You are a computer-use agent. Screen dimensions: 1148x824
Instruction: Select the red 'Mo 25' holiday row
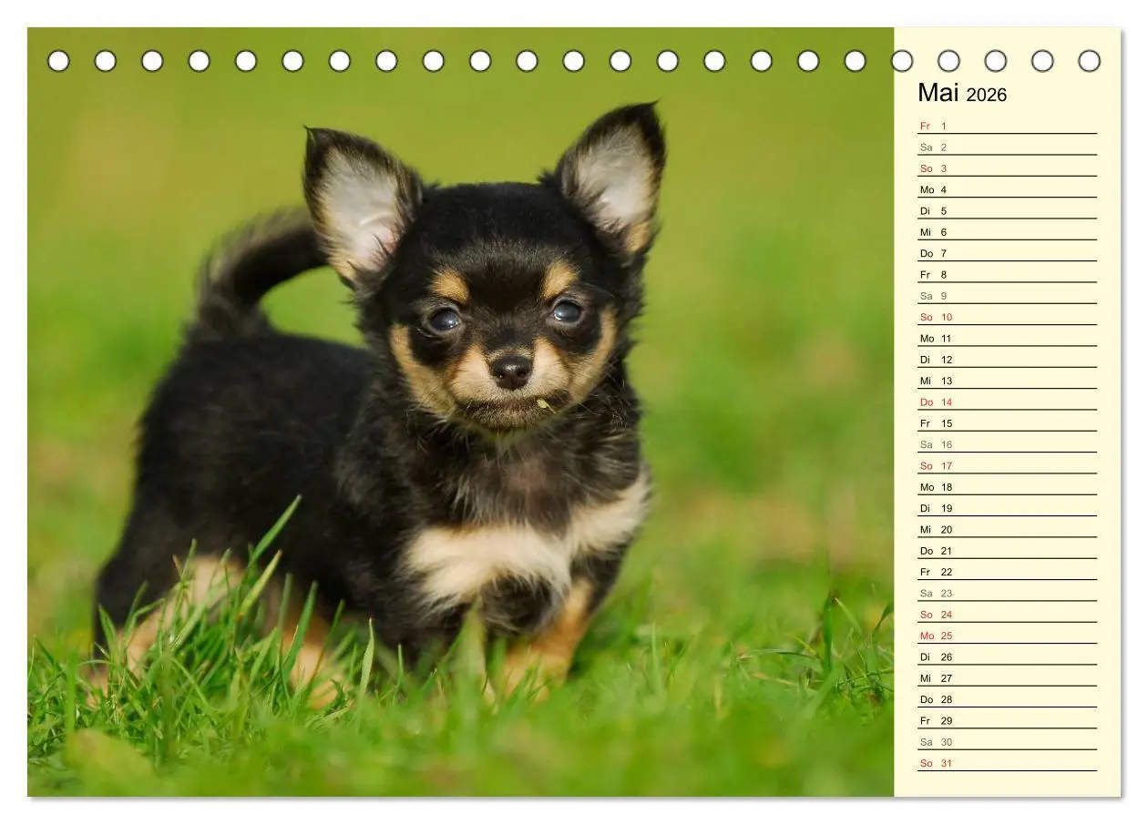pos(1007,636)
